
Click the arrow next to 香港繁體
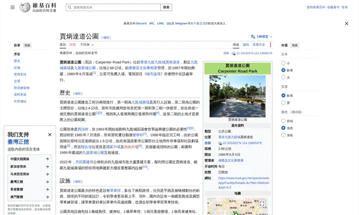[x=47, y=189]
